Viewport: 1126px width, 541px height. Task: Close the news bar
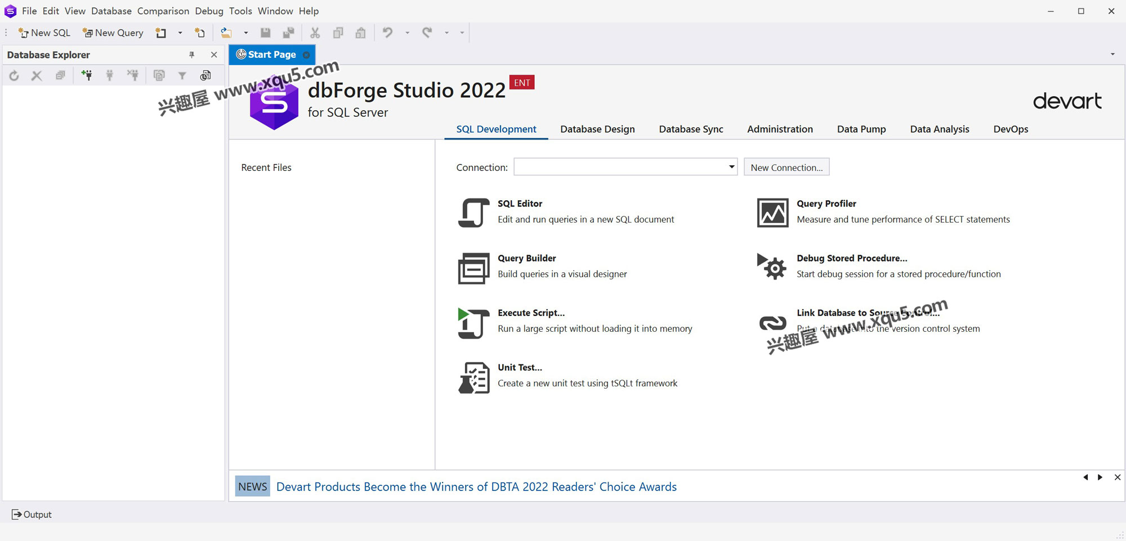1118,477
